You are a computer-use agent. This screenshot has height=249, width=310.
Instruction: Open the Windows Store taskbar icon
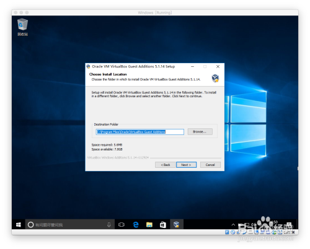[163, 225]
